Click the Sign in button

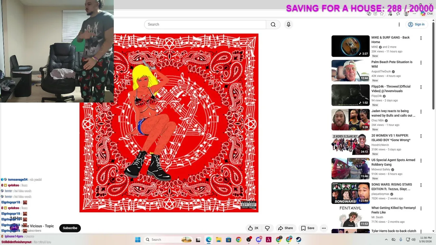tap(416, 24)
